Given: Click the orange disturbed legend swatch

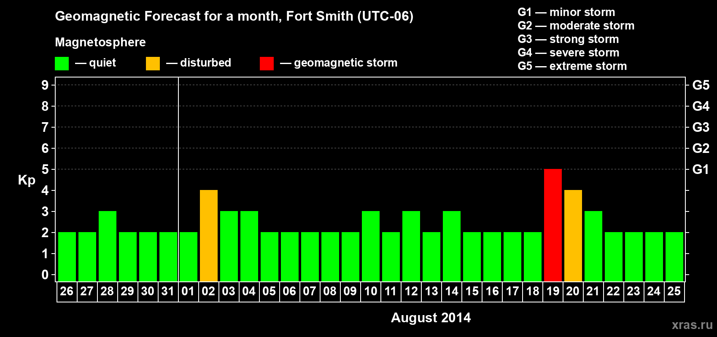Looking at the screenshot, I should coord(153,64).
